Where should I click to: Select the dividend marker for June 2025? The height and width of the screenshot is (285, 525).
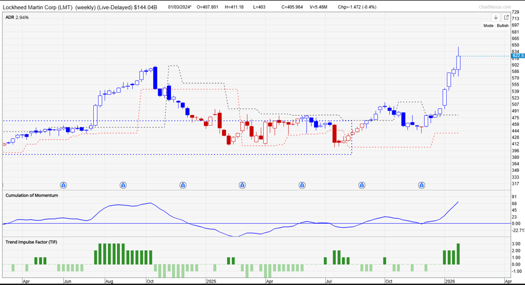coord(302,185)
